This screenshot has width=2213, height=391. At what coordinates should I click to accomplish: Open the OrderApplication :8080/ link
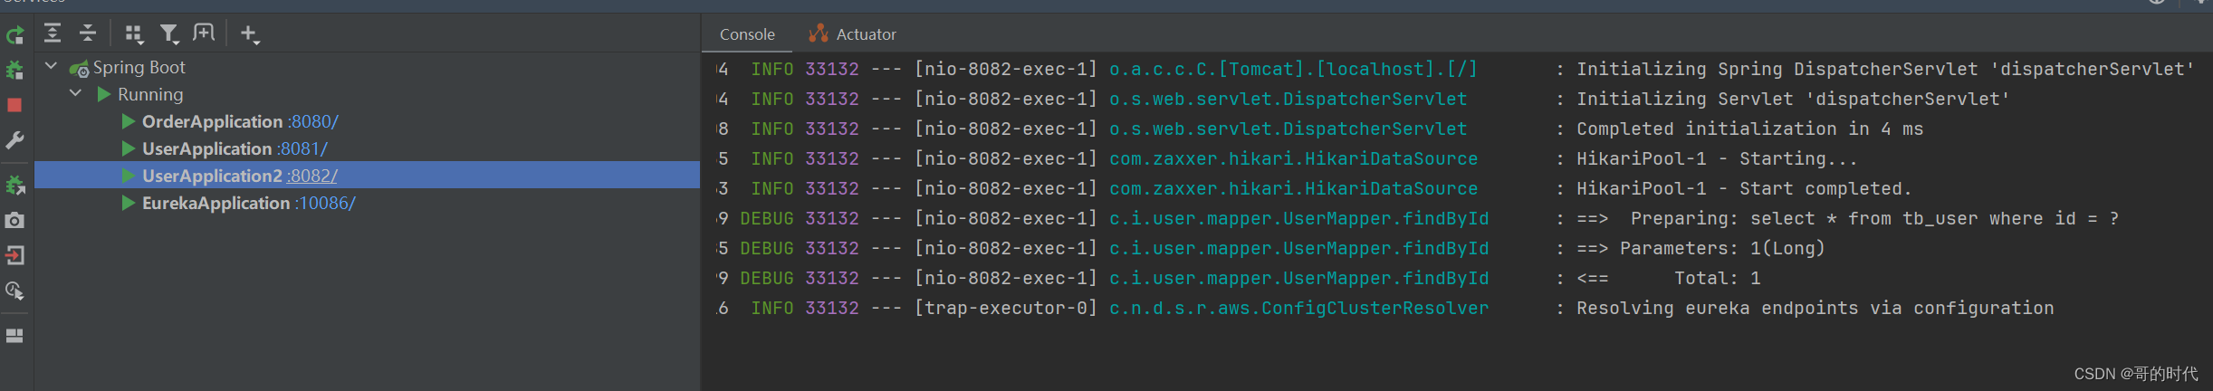(313, 121)
